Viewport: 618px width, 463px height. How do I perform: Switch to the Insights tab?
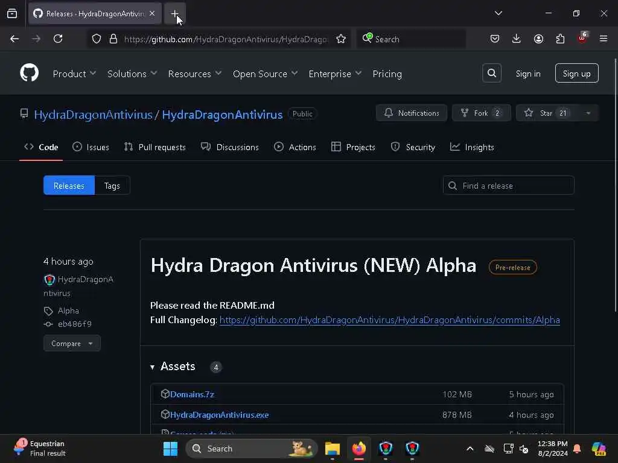[x=472, y=147]
